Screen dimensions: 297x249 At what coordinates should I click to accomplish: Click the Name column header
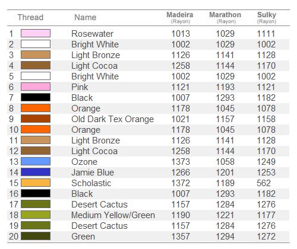[x=86, y=17]
